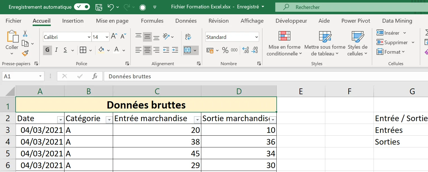Open the Format cells menu
Screen dimensions: 428x172
(x=390, y=52)
